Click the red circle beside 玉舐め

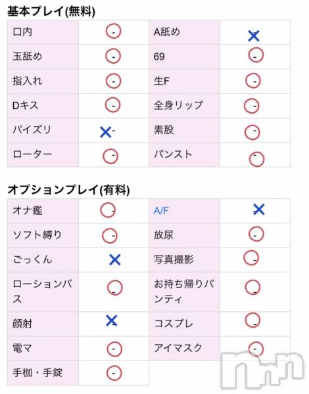click(x=113, y=56)
